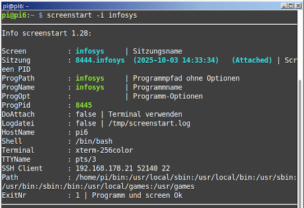Click the green infosys ProgPath value
This screenshot has width=304, height=208.
tap(90, 78)
